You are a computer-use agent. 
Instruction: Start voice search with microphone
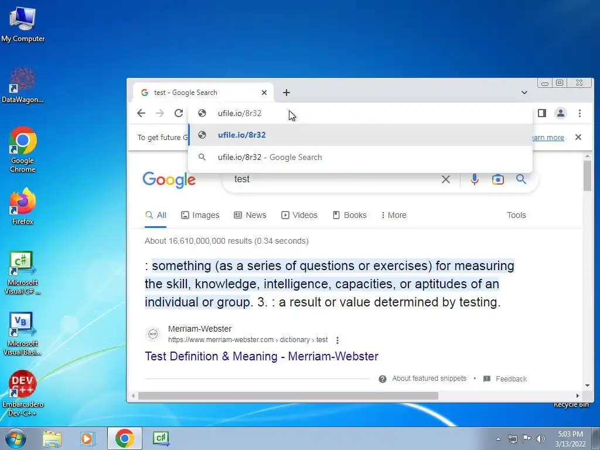tap(475, 179)
